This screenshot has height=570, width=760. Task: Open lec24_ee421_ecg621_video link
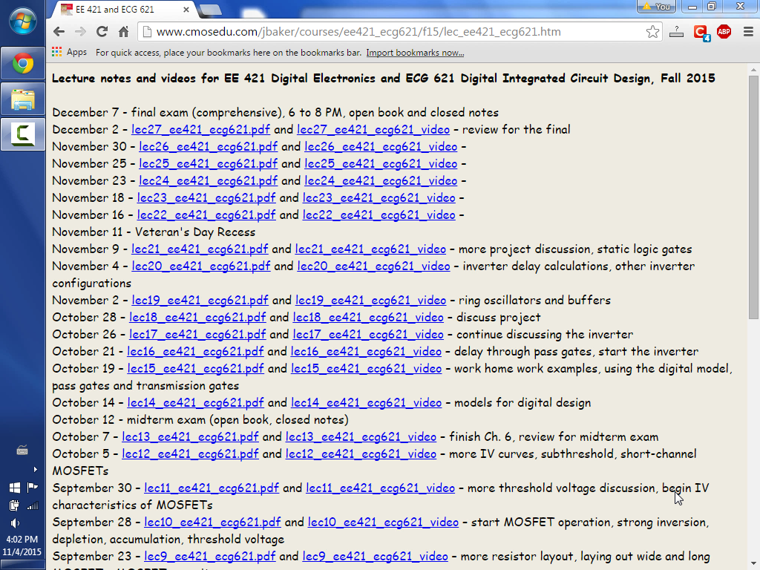point(381,180)
